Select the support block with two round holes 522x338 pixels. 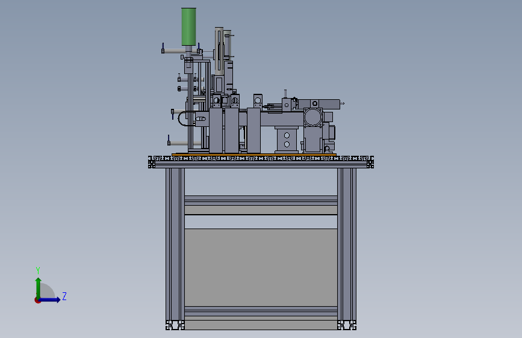[287, 140]
